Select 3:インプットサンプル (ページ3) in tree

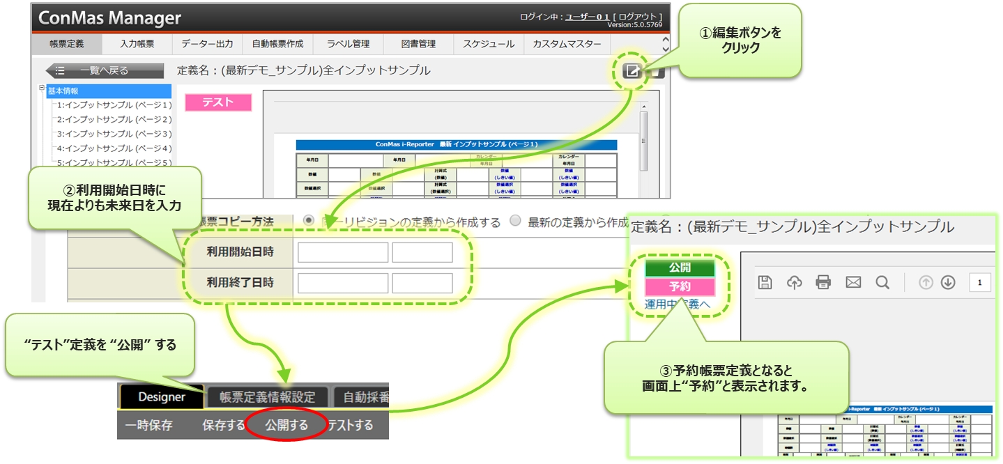tap(114, 134)
